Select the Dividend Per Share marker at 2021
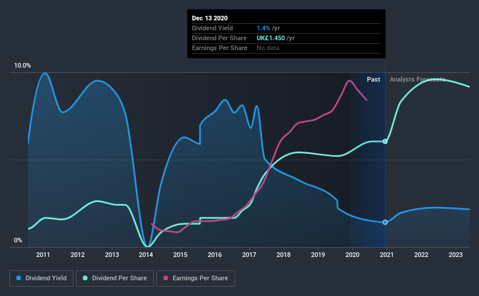Screen dimensions: 479x296 point(385,141)
